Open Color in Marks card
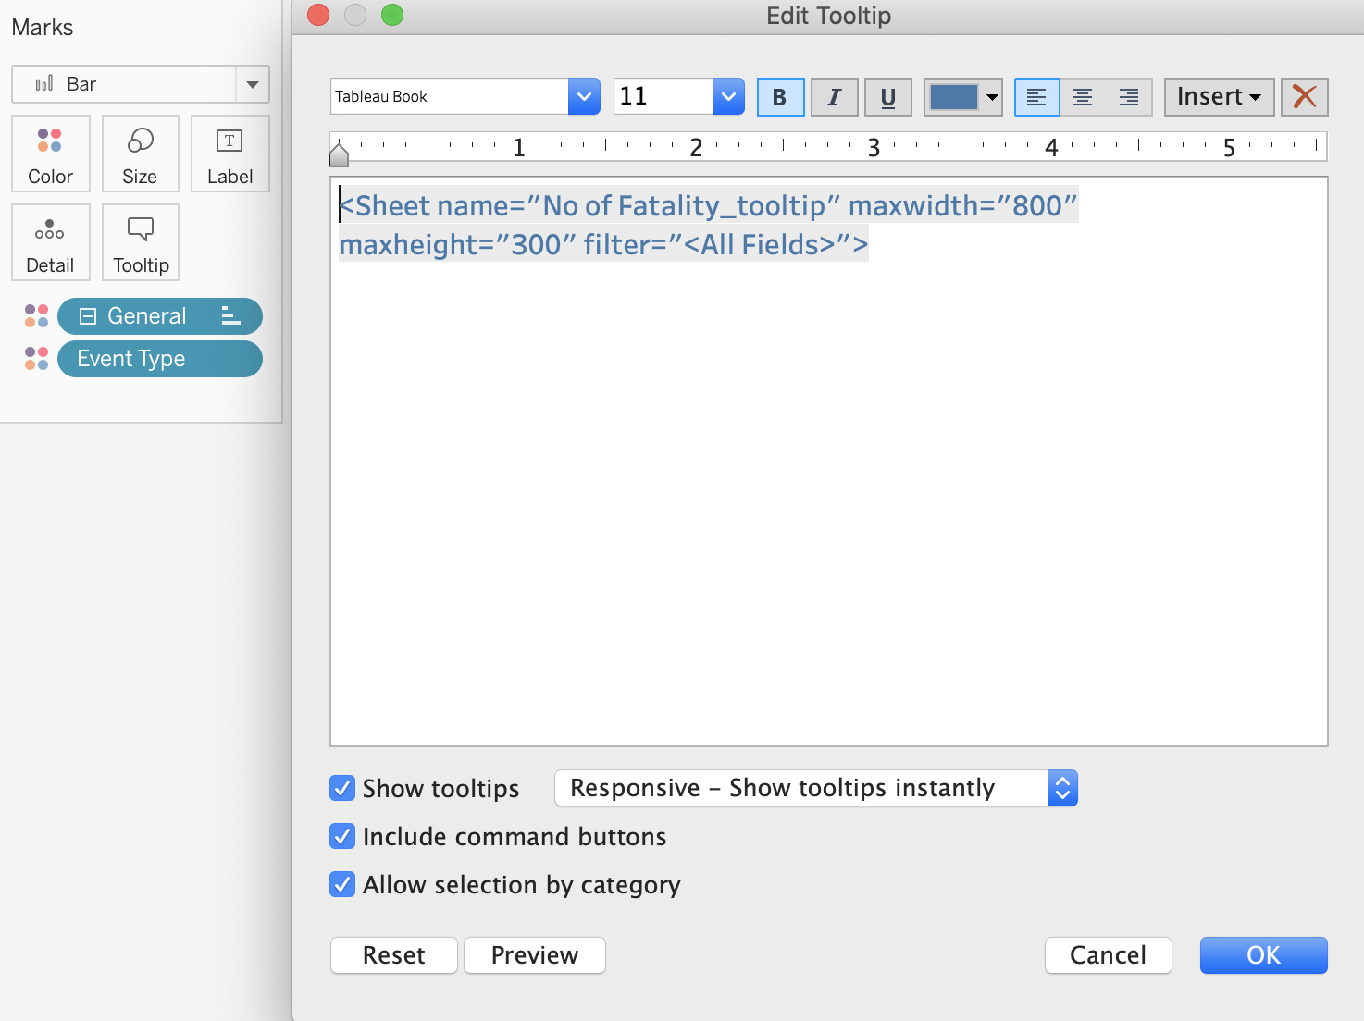Image resolution: width=1364 pixels, height=1021 pixels. click(x=51, y=154)
